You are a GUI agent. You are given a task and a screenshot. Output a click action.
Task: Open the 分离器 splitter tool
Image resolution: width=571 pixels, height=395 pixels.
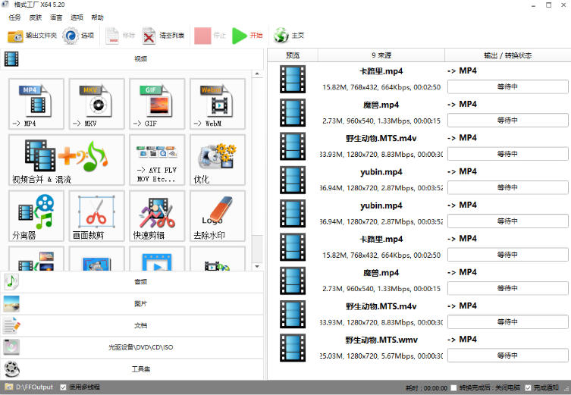click(x=36, y=216)
